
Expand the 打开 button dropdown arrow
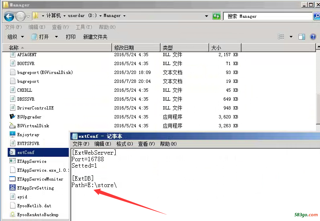(x=56, y=37)
